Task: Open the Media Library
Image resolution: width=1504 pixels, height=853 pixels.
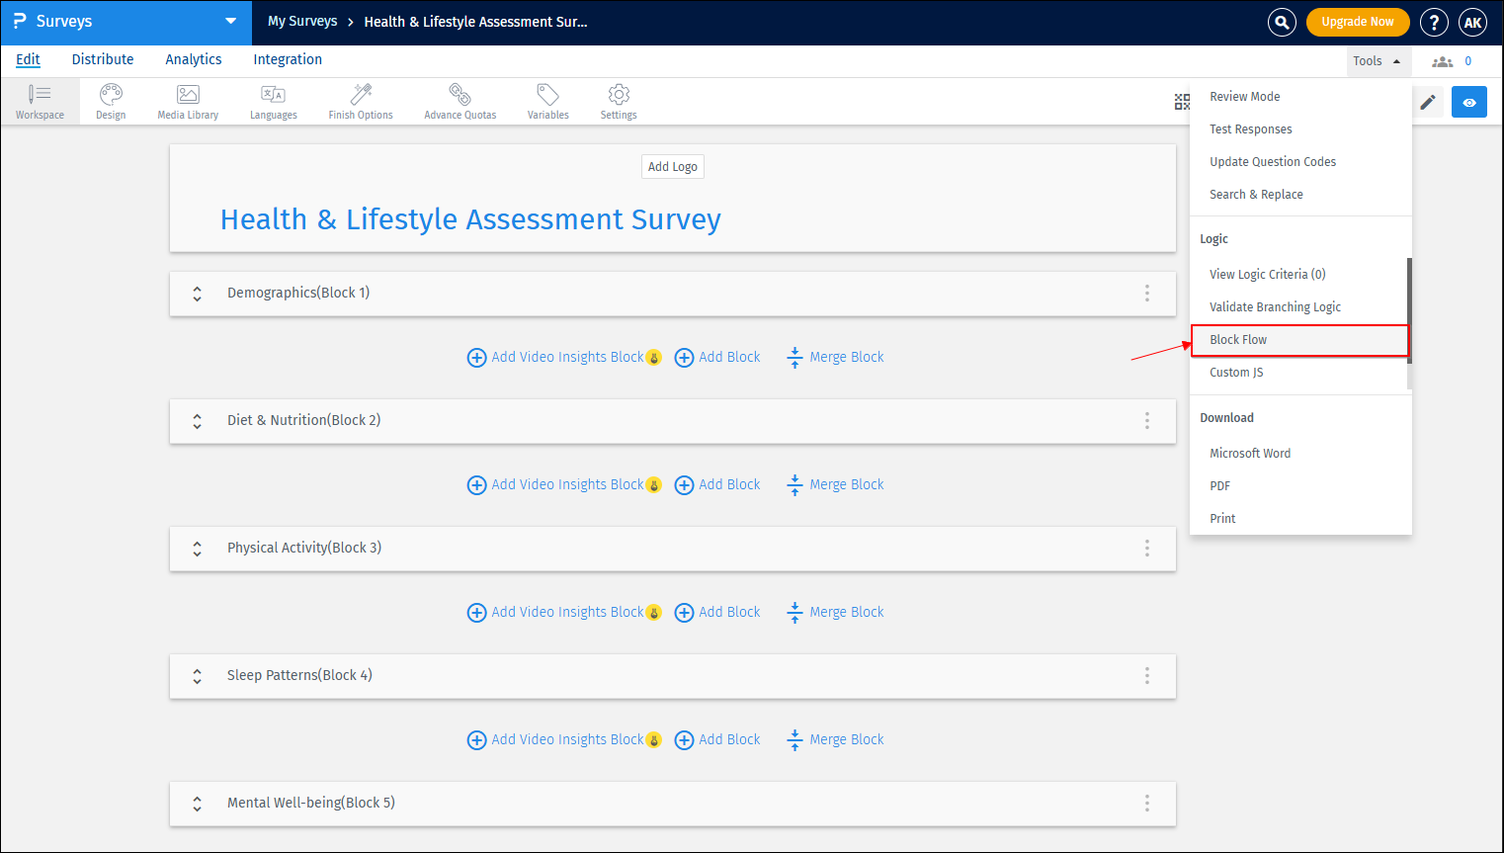Action: [x=187, y=100]
